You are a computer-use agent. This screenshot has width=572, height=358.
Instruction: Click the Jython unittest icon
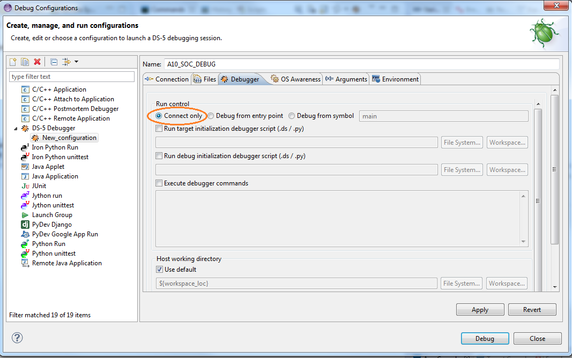pyautogui.click(x=25, y=205)
